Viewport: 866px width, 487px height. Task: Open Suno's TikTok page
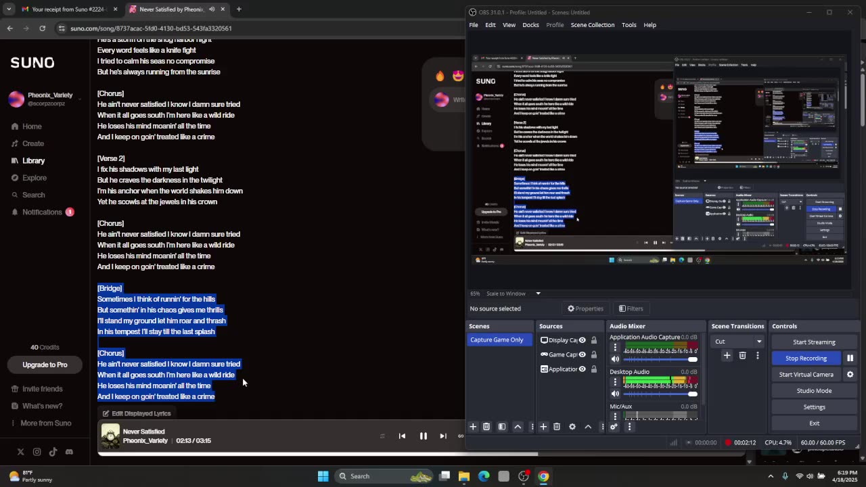53,452
